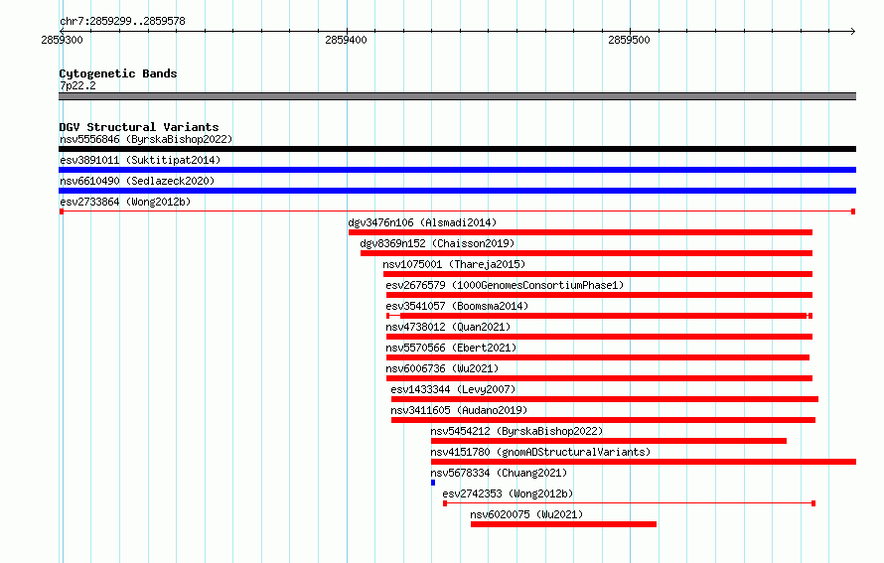Click the red bar under nsv4738012

(599, 337)
